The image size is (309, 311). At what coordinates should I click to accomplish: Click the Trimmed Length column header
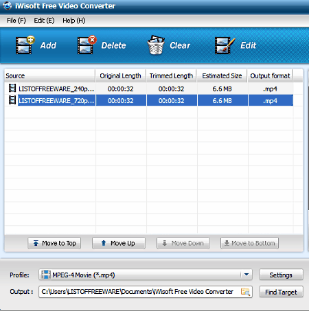coord(171,76)
